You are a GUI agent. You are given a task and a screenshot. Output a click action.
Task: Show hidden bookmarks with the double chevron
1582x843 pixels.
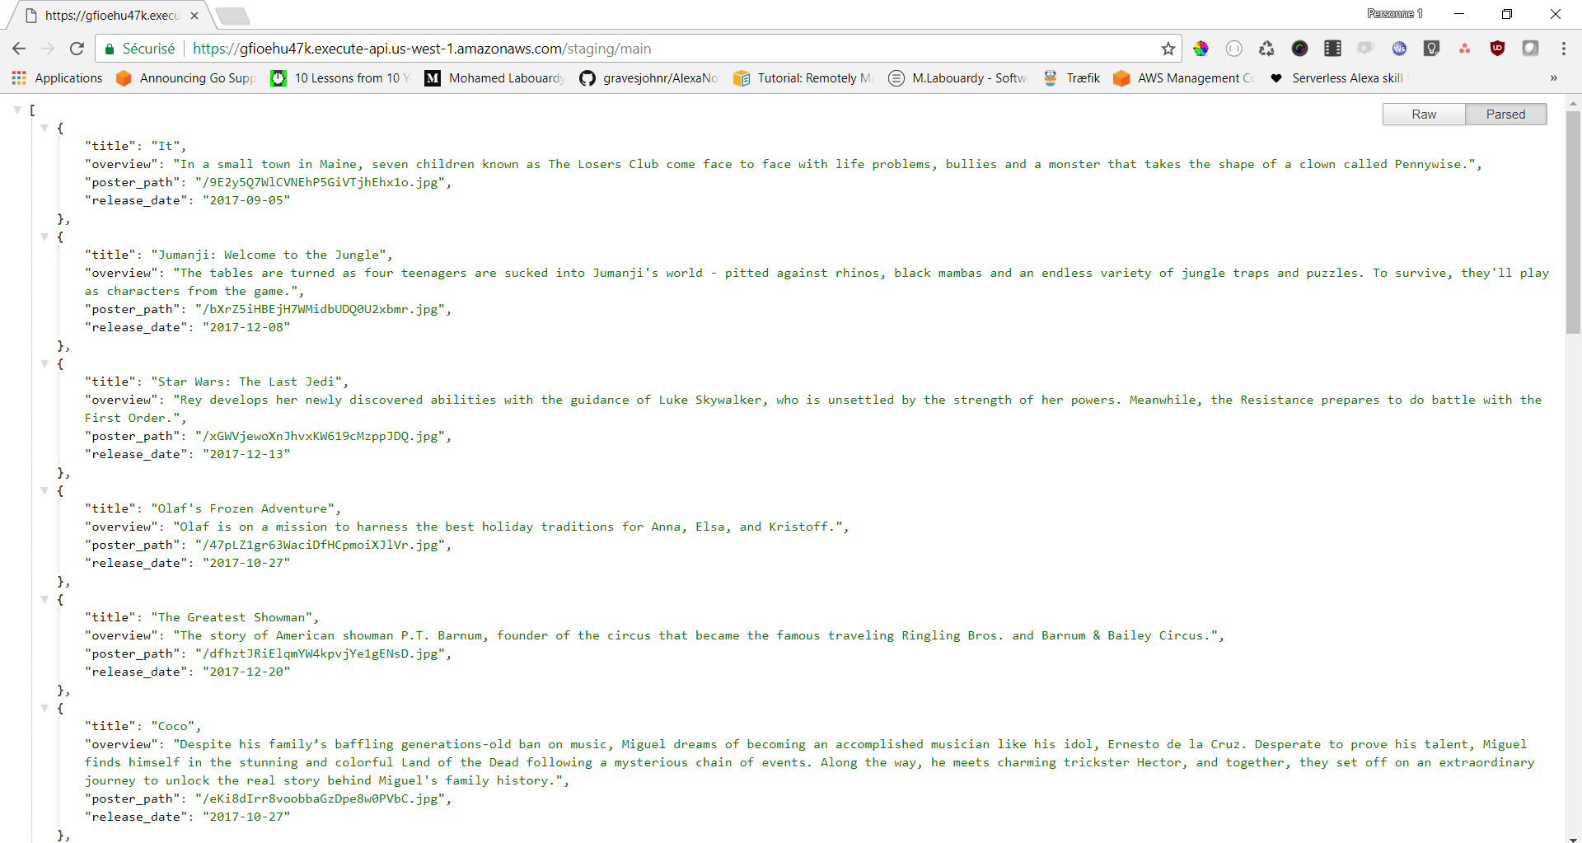point(1553,78)
